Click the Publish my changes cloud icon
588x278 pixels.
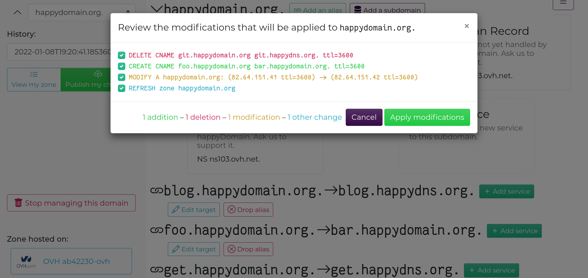coord(98,74)
